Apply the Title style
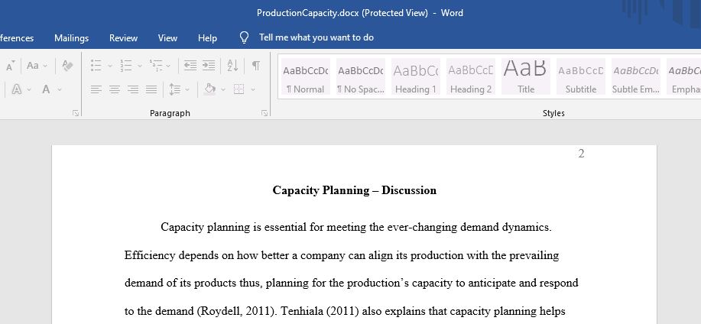The image size is (701, 324). click(x=526, y=76)
